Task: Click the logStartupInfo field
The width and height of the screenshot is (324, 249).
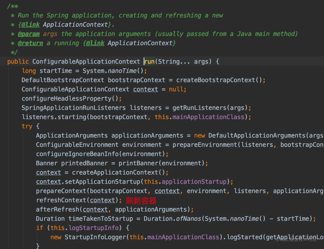Action: (93, 228)
